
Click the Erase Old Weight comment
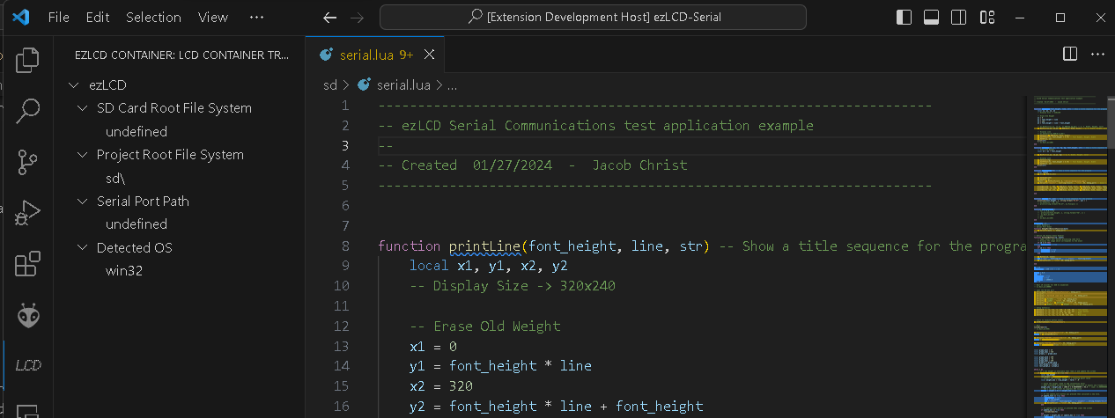[x=484, y=326]
